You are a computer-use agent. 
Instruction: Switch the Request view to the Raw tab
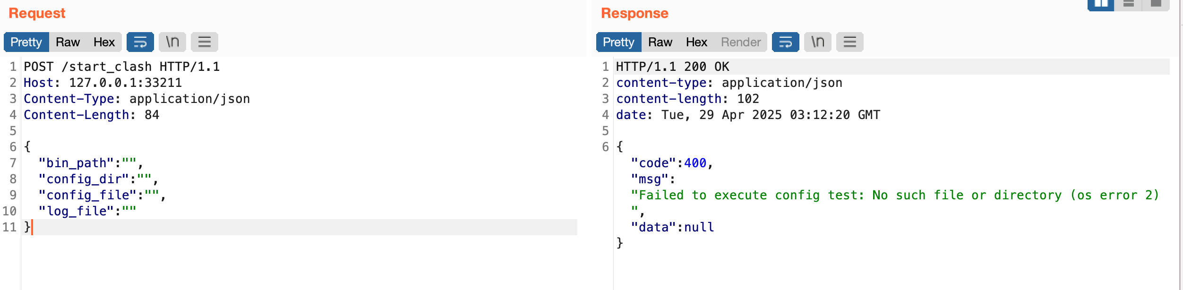tap(68, 42)
